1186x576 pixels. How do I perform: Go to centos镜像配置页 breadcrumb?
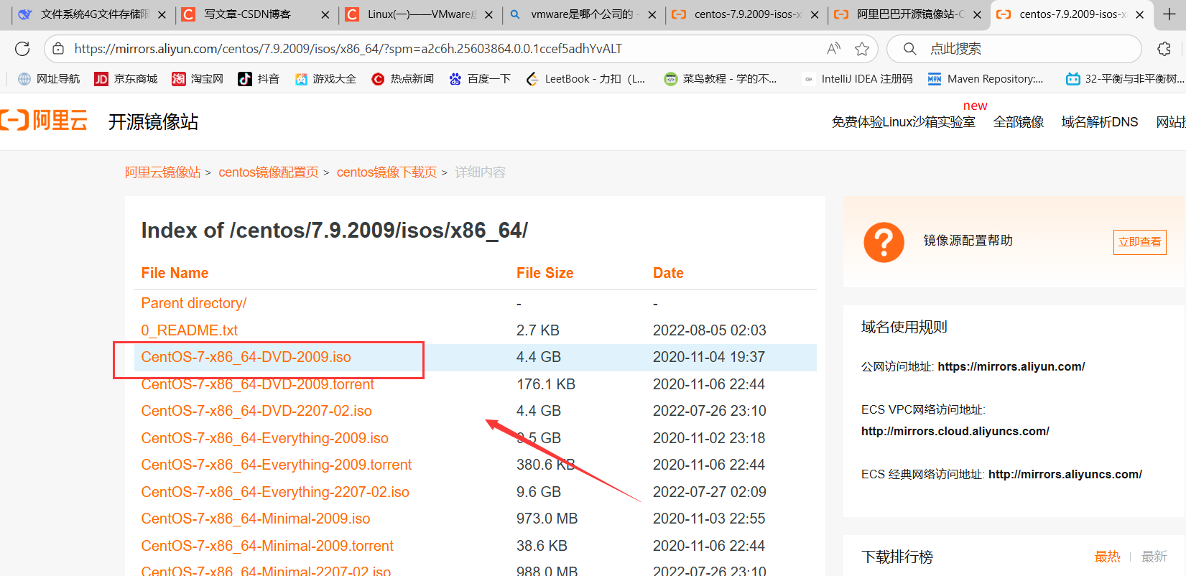269,172
